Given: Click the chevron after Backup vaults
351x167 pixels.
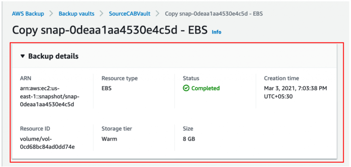Looking at the screenshot, I should (101, 14).
